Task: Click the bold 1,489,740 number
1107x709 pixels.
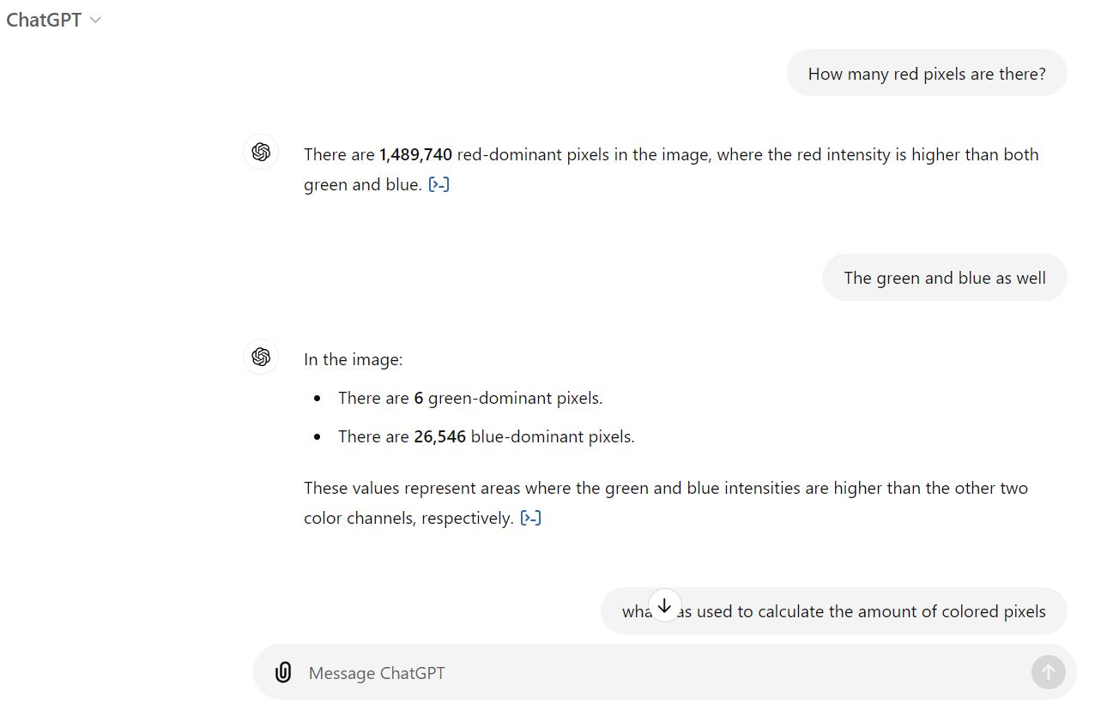Action: 415,154
